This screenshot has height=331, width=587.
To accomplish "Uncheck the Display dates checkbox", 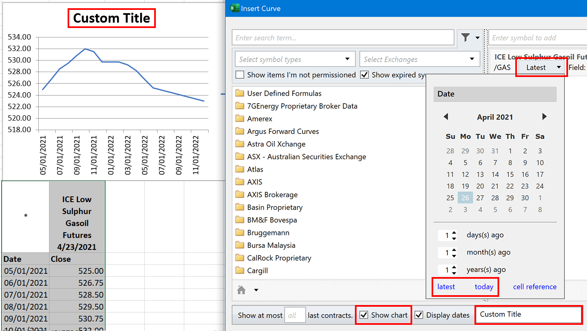I will pos(419,315).
